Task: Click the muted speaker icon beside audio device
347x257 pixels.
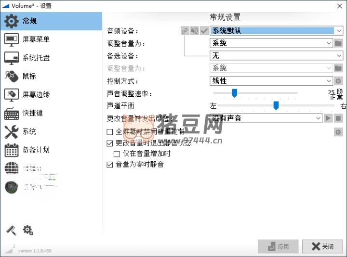Action: point(194,31)
